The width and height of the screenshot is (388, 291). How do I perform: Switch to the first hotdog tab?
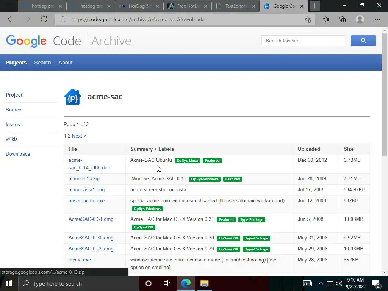[42, 6]
